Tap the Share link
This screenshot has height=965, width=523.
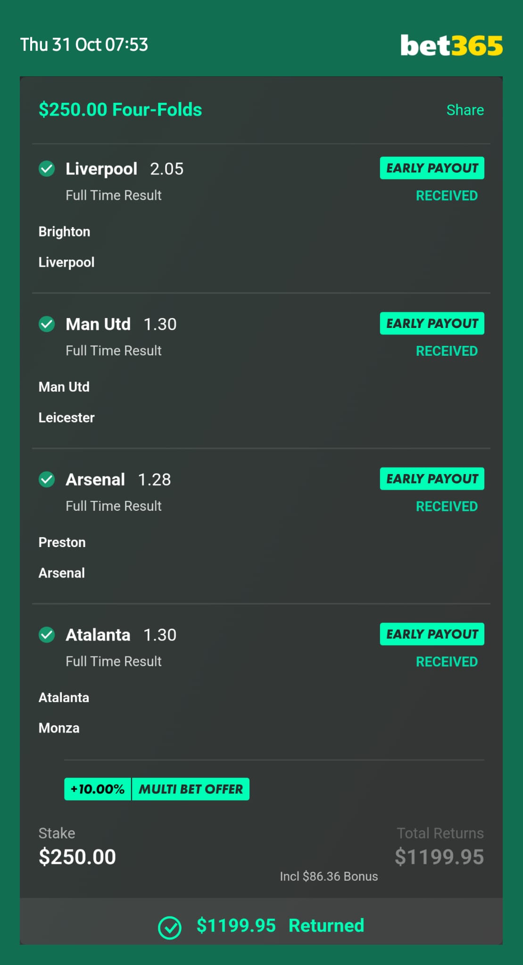(x=465, y=110)
